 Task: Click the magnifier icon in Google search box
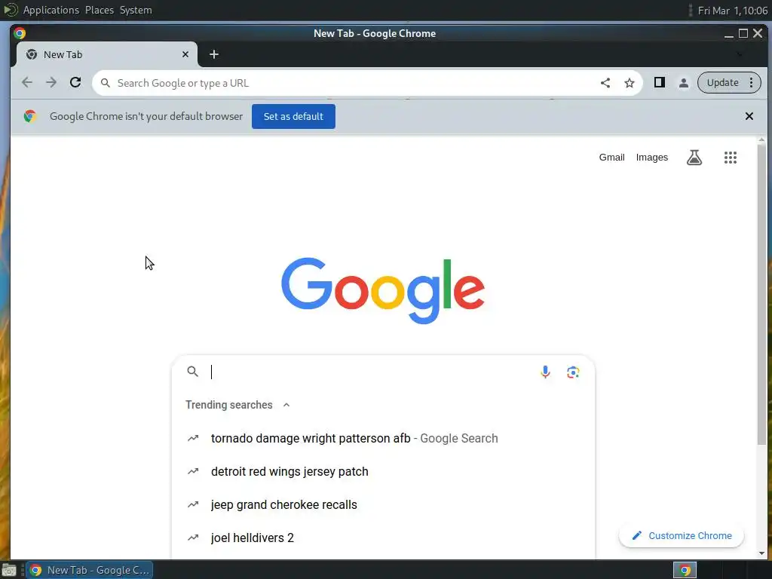click(192, 371)
